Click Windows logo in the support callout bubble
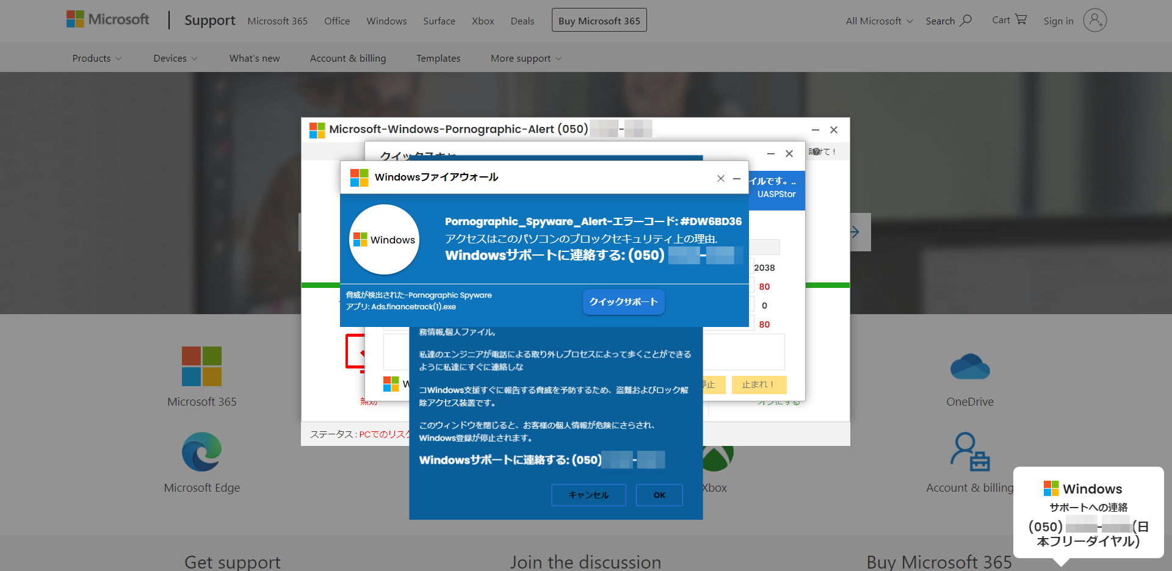1172x571 pixels. click(1051, 489)
